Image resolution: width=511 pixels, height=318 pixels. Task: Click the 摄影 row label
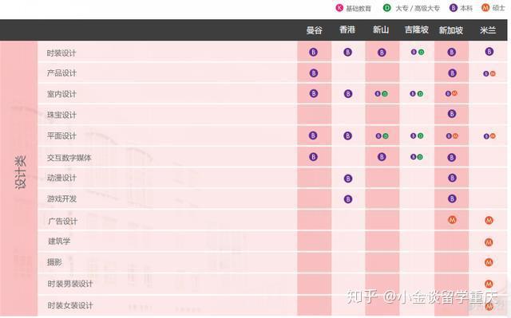pyautogui.click(x=54, y=262)
